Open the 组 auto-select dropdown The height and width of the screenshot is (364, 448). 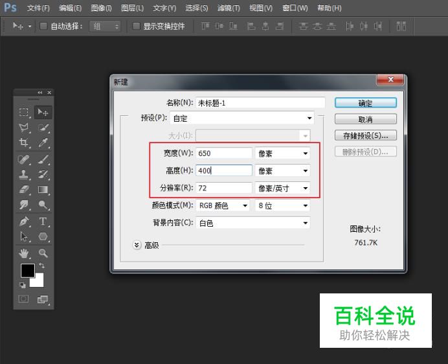click(x=105, y=27)
